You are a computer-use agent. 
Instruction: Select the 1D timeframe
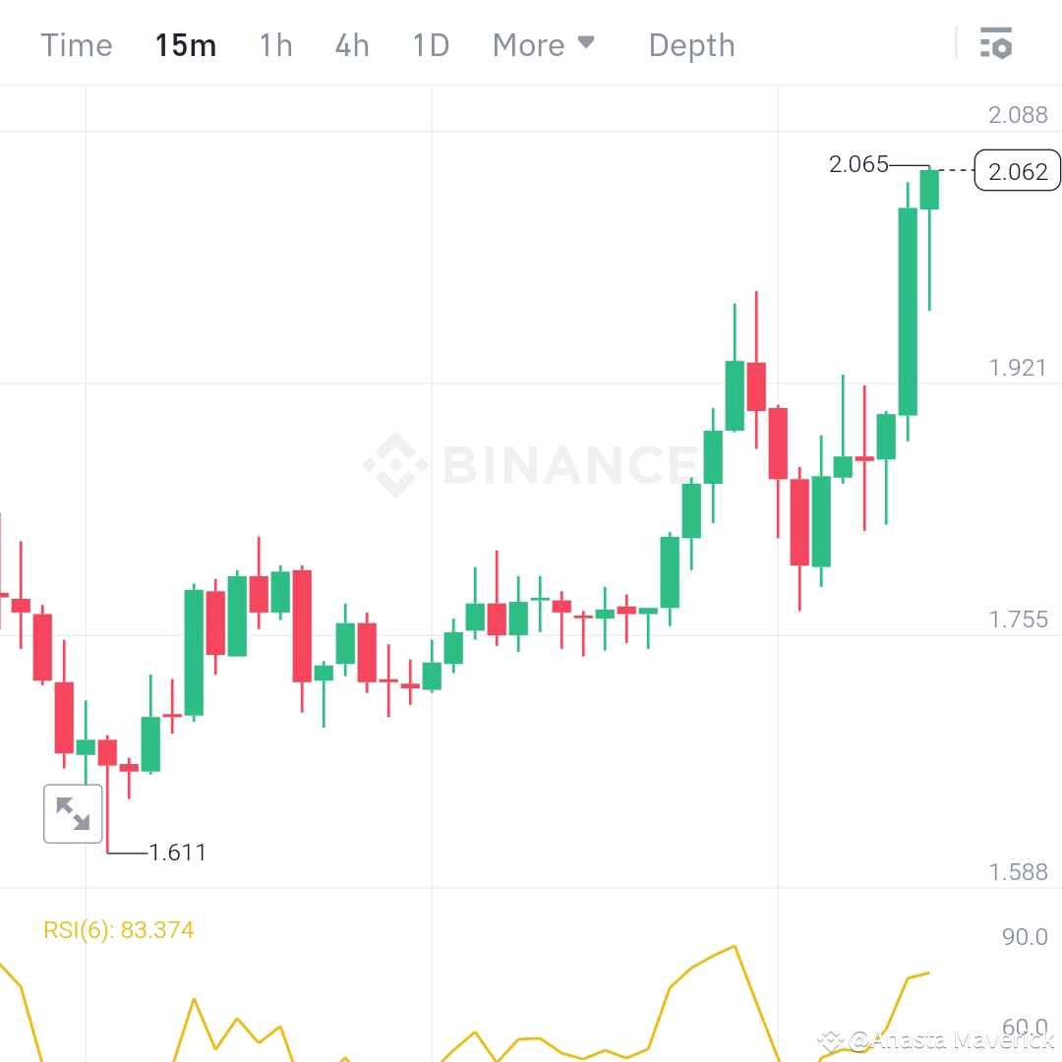[x=431, y=44]
